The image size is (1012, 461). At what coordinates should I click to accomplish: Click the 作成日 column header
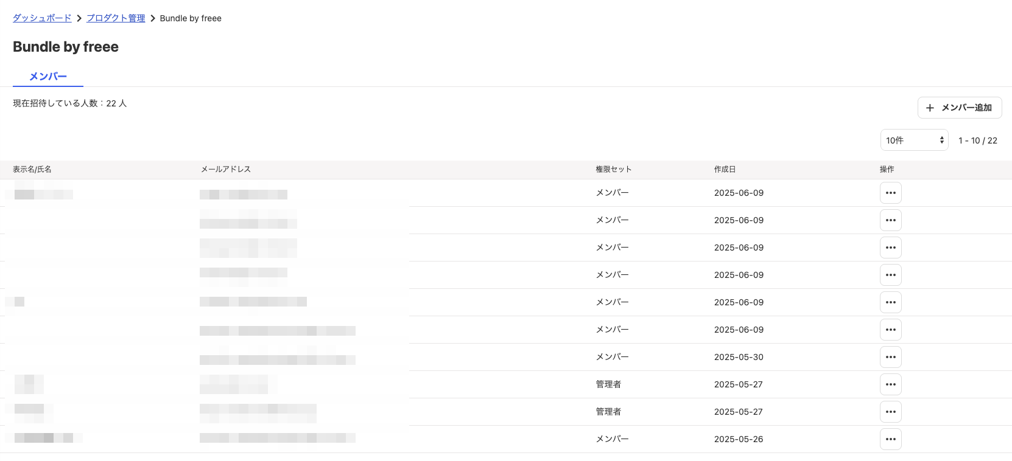click(725, 170)
